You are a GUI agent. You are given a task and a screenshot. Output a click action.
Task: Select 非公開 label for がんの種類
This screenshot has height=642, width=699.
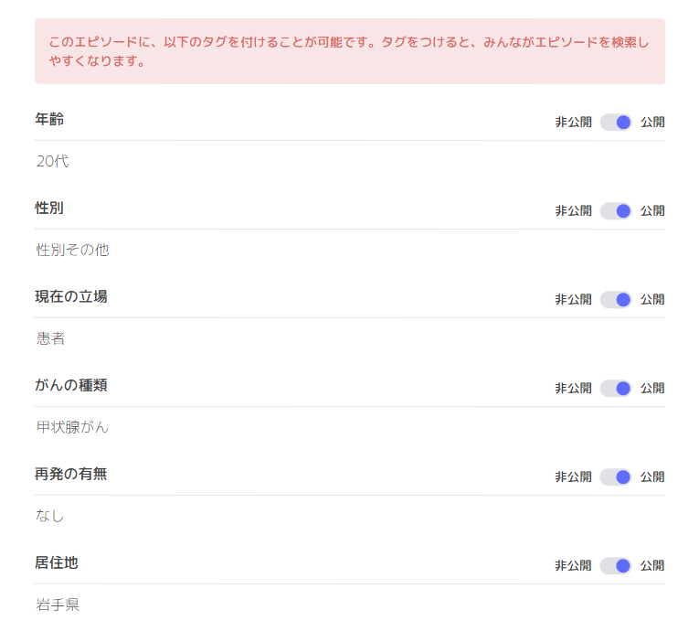(x=573, y=388)
